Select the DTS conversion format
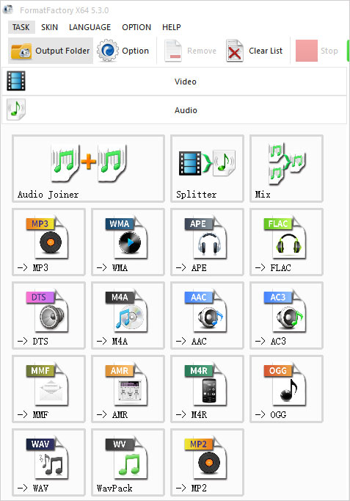 (x=49, y=315)
